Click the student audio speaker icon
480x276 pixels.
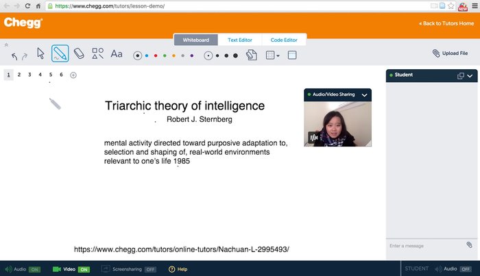[x=438, y=269]
